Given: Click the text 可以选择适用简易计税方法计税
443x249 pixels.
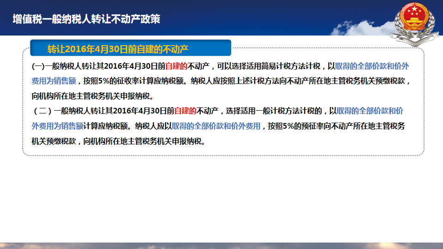Looking at the screenshot, I should 269,66.
